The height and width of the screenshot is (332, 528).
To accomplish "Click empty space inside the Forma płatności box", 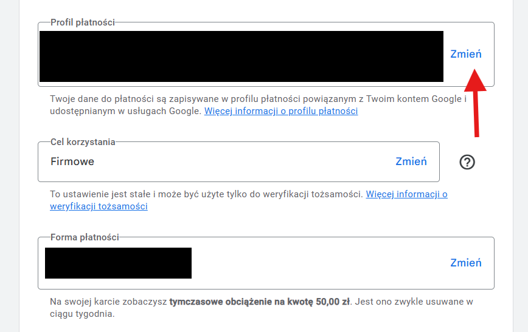I will 320,263.
